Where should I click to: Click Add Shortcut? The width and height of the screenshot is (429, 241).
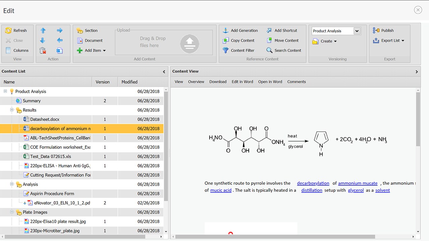[x=282, y=30]
